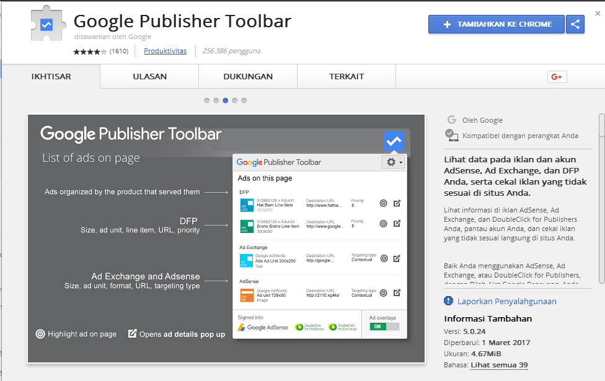Highlight the Hat Barn Line Item ad
605x381 pixels.
[x=383, y=203]
